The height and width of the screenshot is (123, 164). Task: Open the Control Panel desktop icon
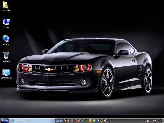(x=6, y=74)
